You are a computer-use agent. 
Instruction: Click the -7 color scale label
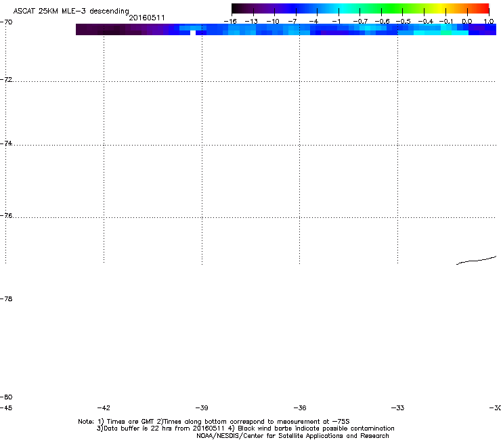tap(292, 22)
